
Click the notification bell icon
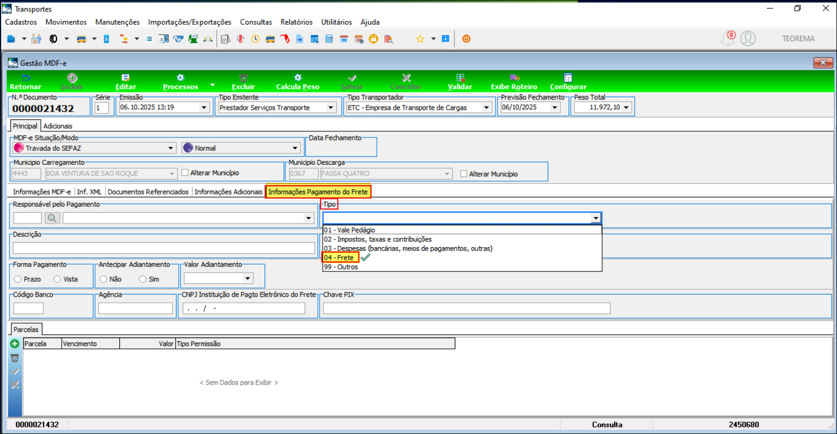(728, 39)
